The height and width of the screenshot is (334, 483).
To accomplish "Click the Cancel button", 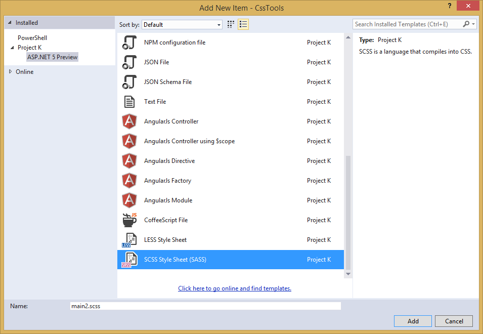I will [454, 321].
